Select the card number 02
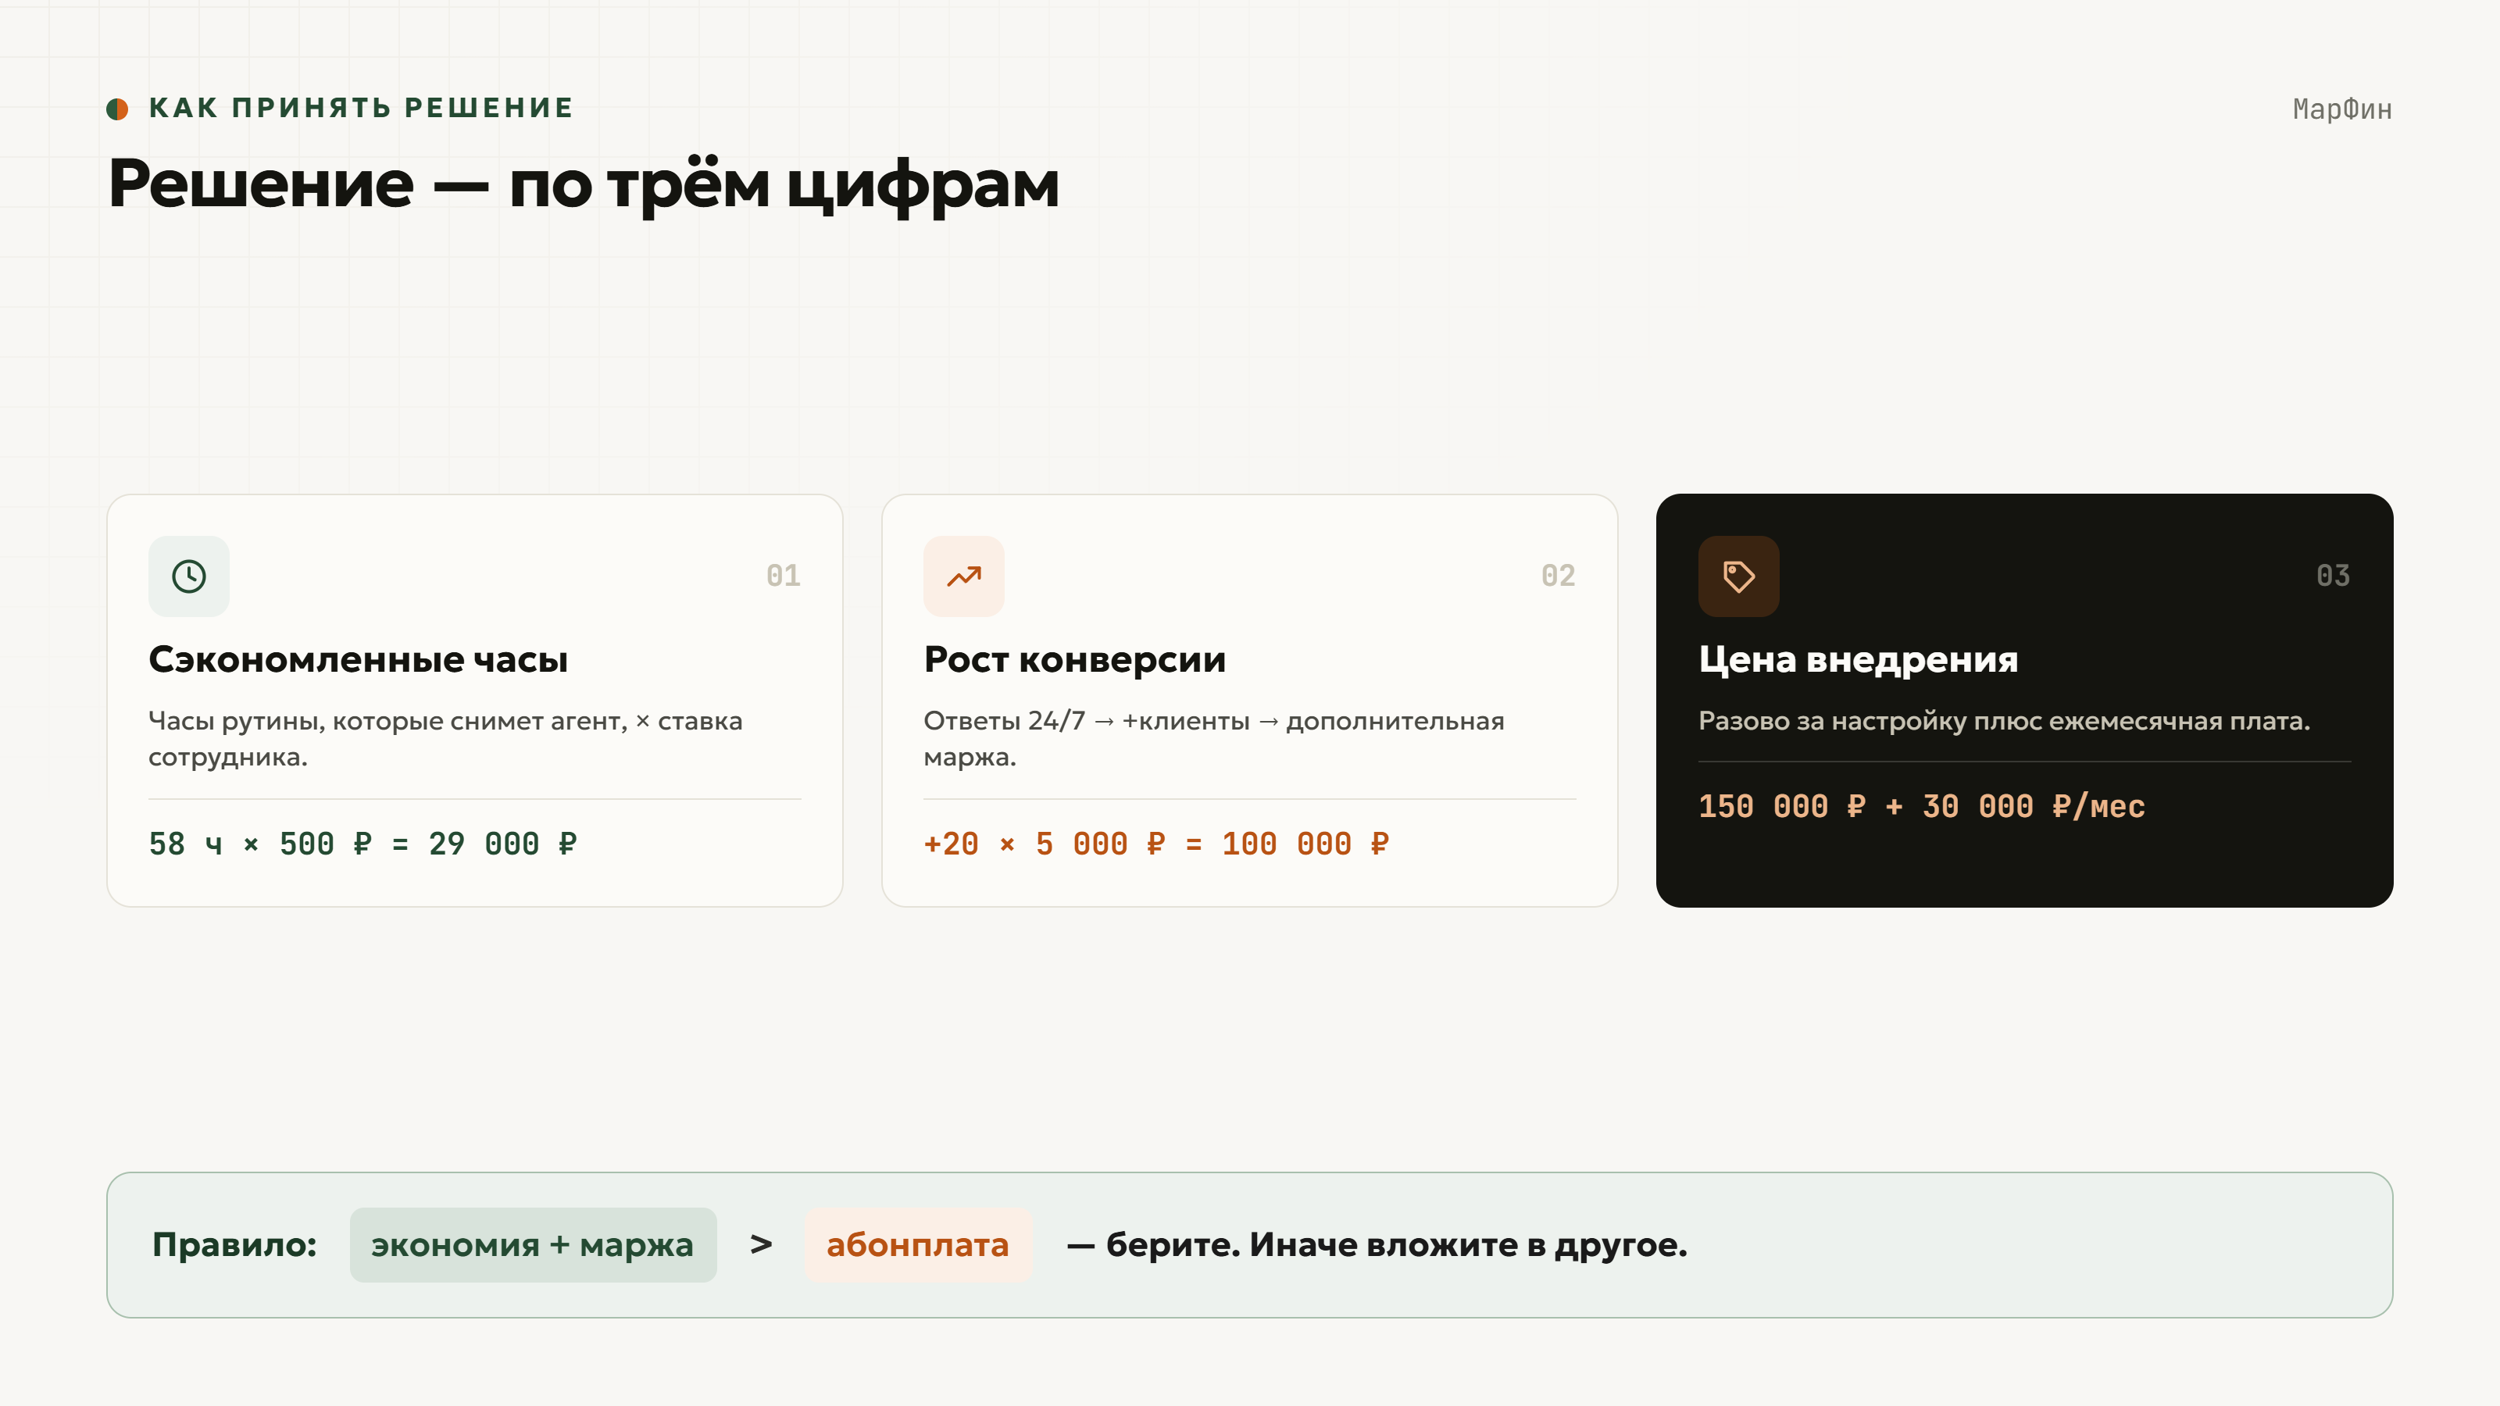The image size is (2500, 1406). coord(1558,576)
